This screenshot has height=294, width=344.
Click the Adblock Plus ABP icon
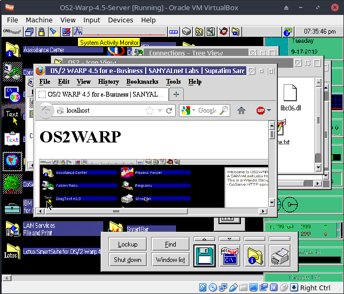(x=261, y=110)
